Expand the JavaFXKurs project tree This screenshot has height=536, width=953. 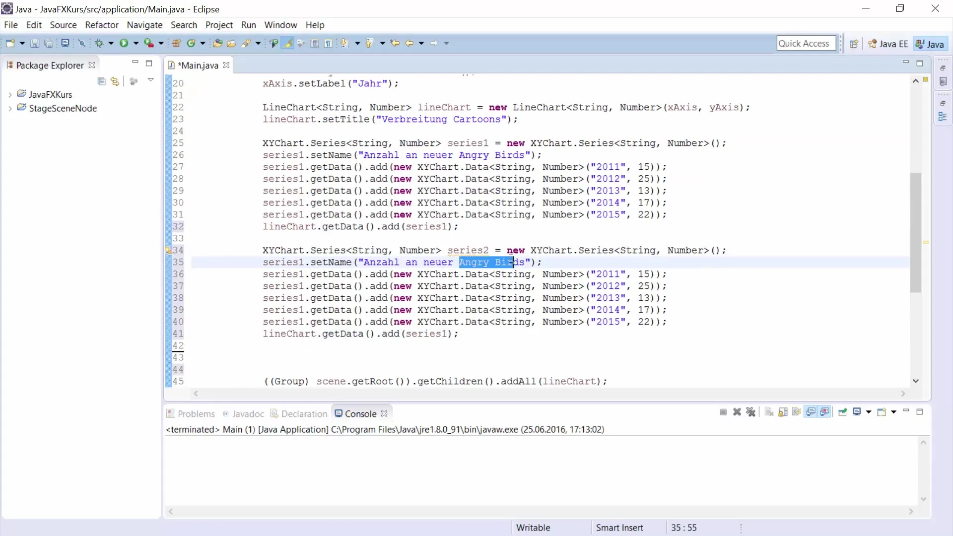tap(10, 95)
